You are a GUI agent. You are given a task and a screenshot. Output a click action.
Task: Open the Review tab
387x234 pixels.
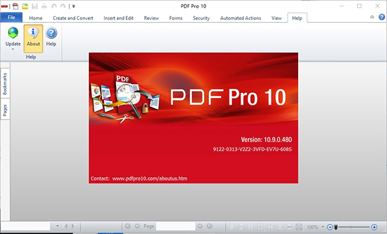pyautogui.click(x=152, y=18)
